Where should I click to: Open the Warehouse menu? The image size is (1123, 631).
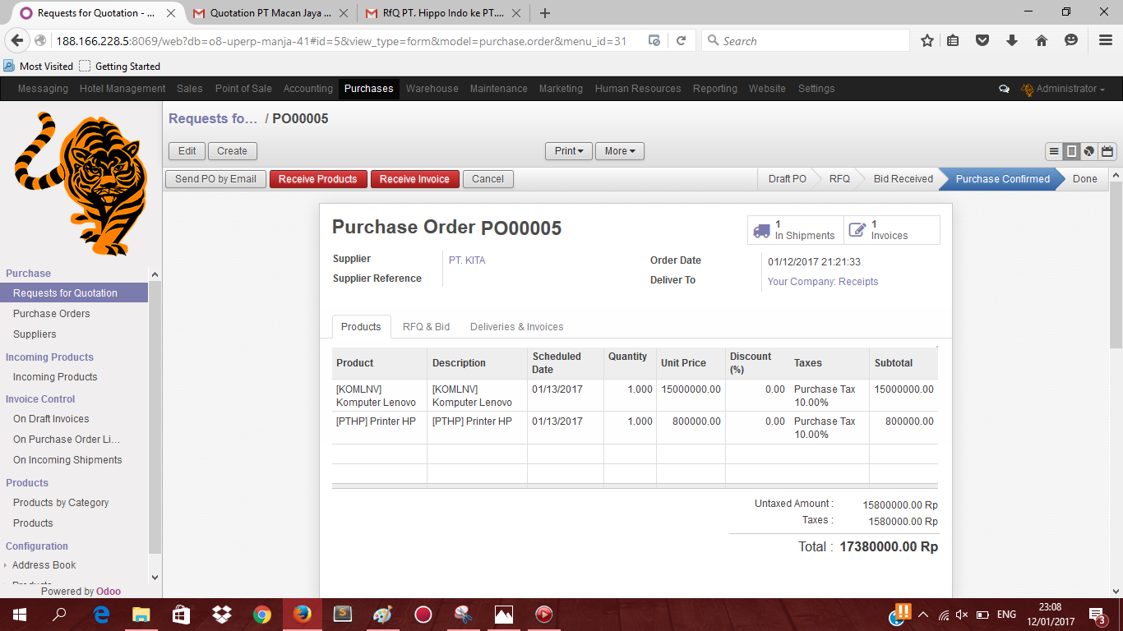tap(432, 89)
